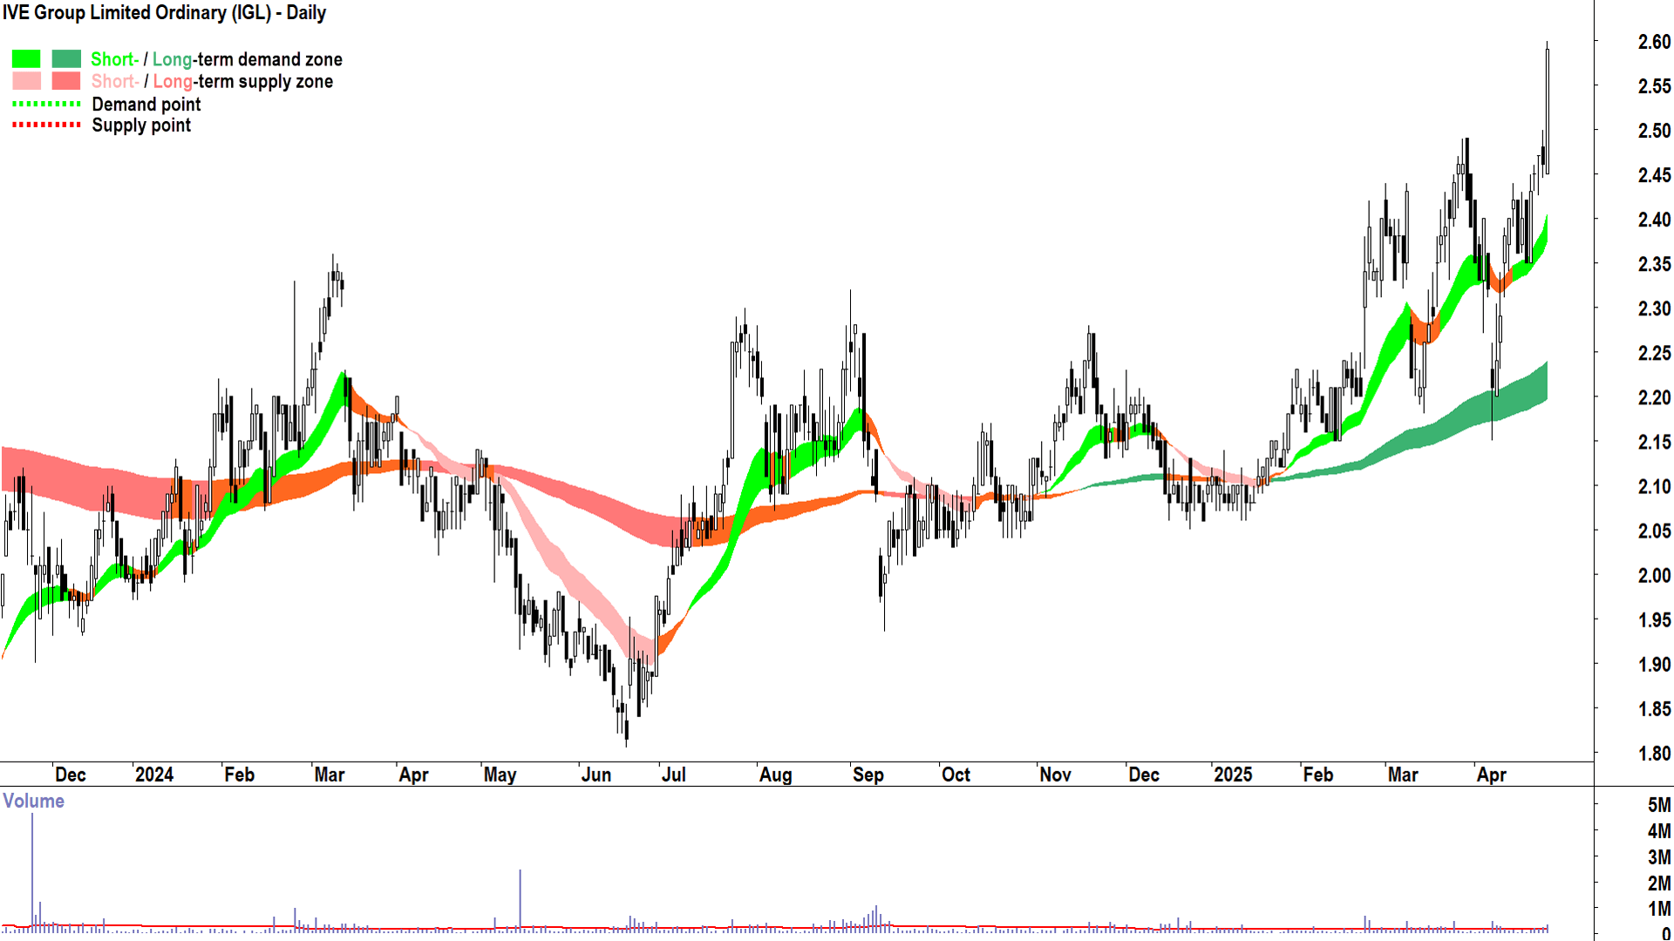This screenshot has width=1674, height=941.
Task: Click the long-term supply zone red swatch
Action: coord(66,81)
